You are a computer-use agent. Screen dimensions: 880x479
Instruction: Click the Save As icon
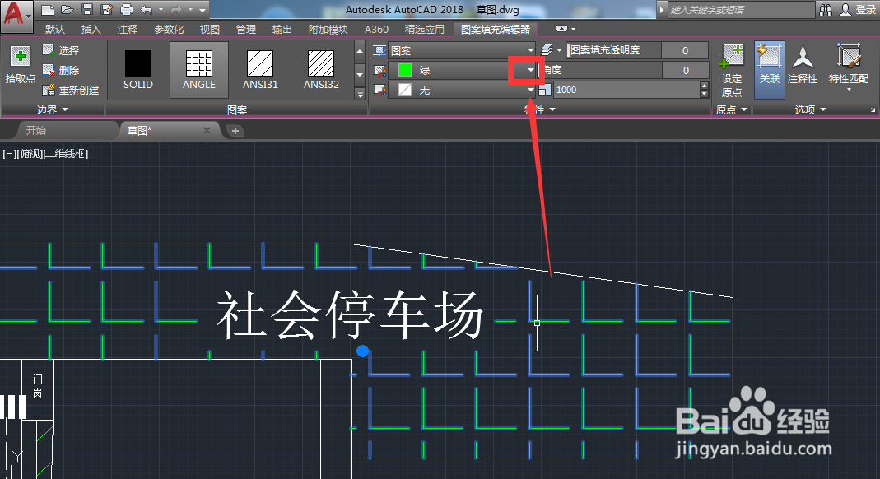click(107, 10)
